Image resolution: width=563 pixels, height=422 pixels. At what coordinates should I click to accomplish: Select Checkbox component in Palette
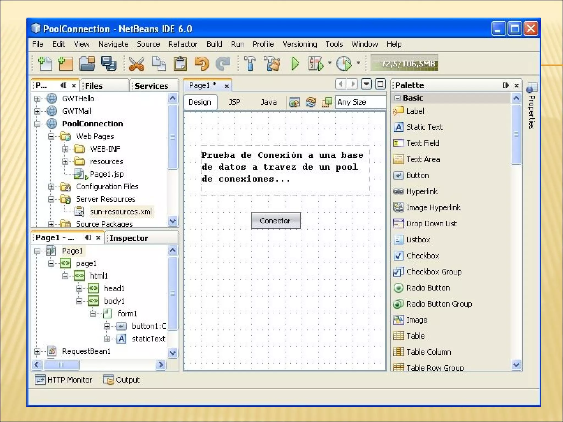point(423,256)
